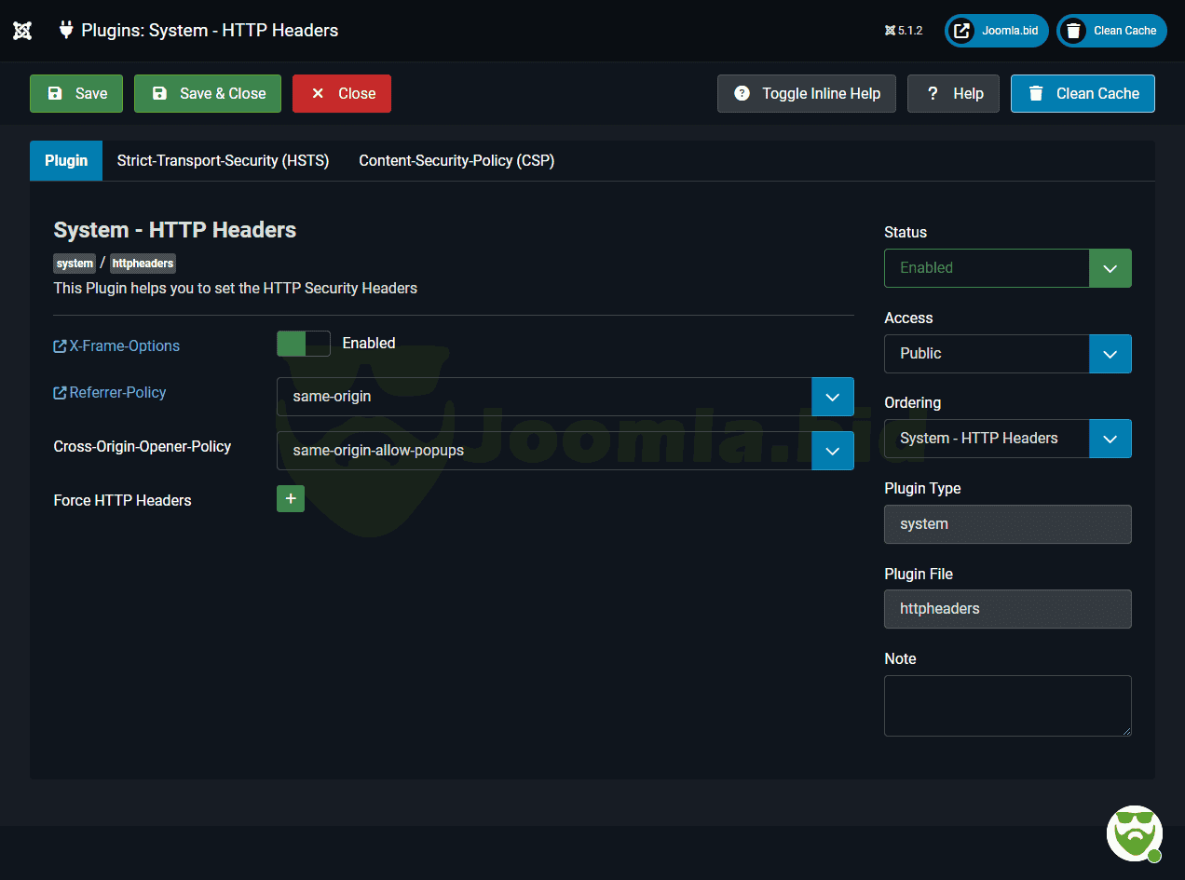Open the Cross-Origin-Opener-Policy dropdown
1185x880 pixels.
tap(565, 451)
